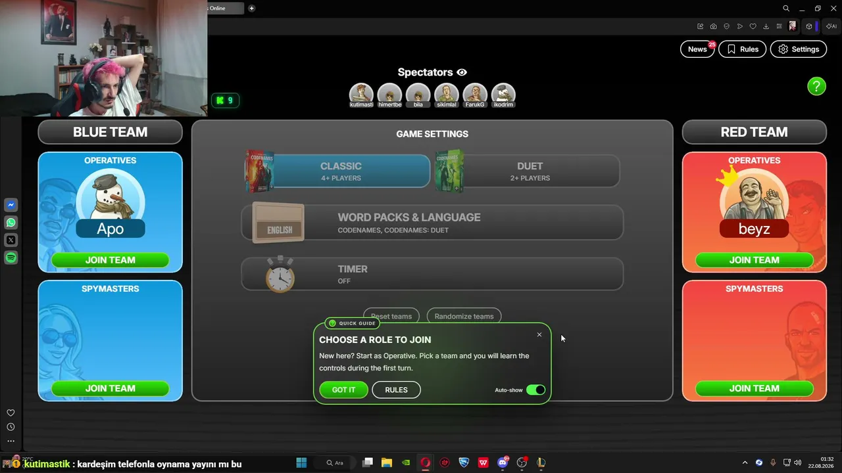842x473 pixels.
Task: Join Blue Team as an operative
Action: point(111,260)
